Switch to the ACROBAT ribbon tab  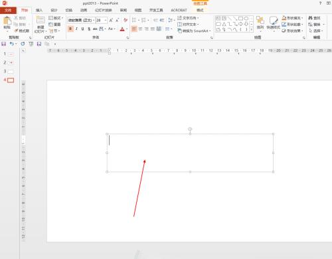(179, 10)
